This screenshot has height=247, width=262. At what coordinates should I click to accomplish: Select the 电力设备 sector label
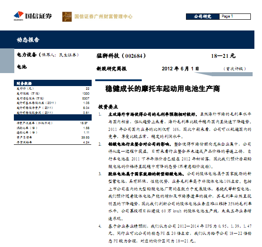click(27, 55)
